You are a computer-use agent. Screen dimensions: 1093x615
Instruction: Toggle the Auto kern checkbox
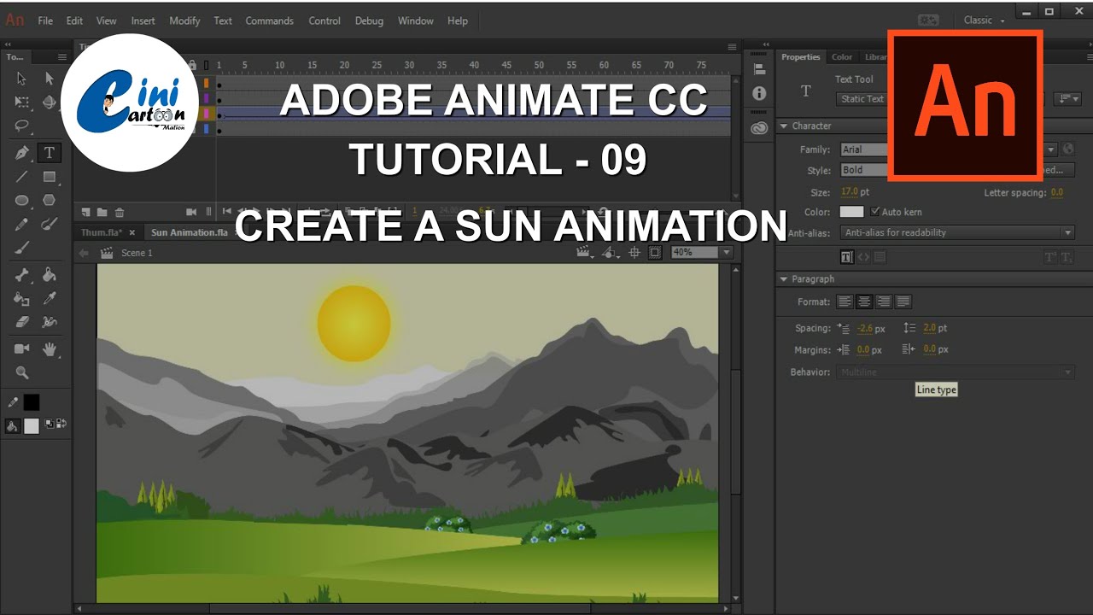(x=874, y=212)
